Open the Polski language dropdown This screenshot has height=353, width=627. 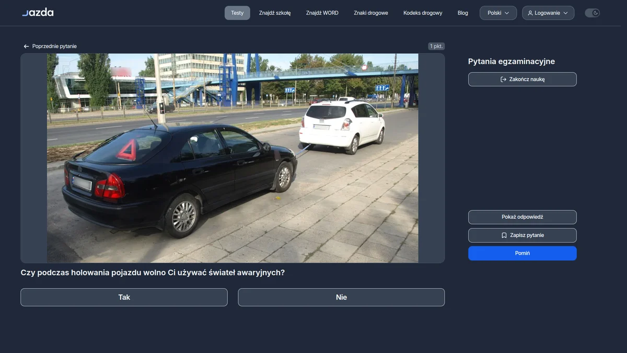(x=498, y=13)
